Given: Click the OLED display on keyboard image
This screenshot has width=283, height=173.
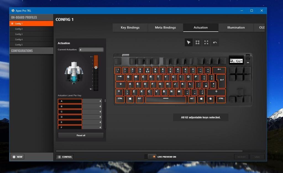Looking at the screenshot, I should tap(236, 60).
